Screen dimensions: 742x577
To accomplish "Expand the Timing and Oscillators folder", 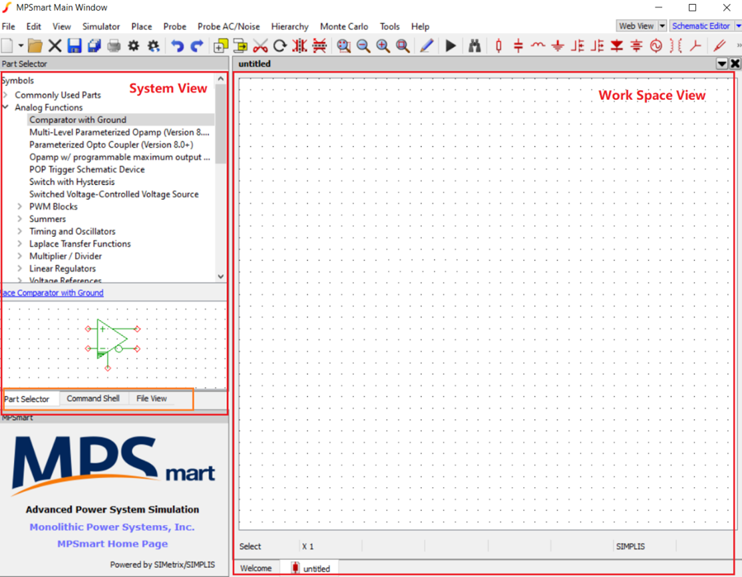I will pyautogui.click(x=20, y=231).
